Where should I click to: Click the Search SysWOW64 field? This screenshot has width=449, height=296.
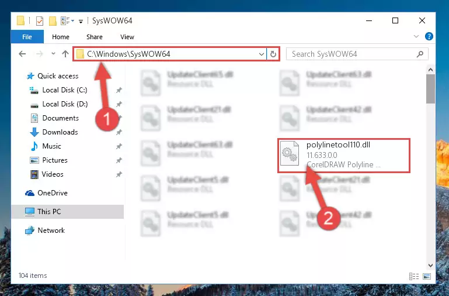[x=357, y=54]
